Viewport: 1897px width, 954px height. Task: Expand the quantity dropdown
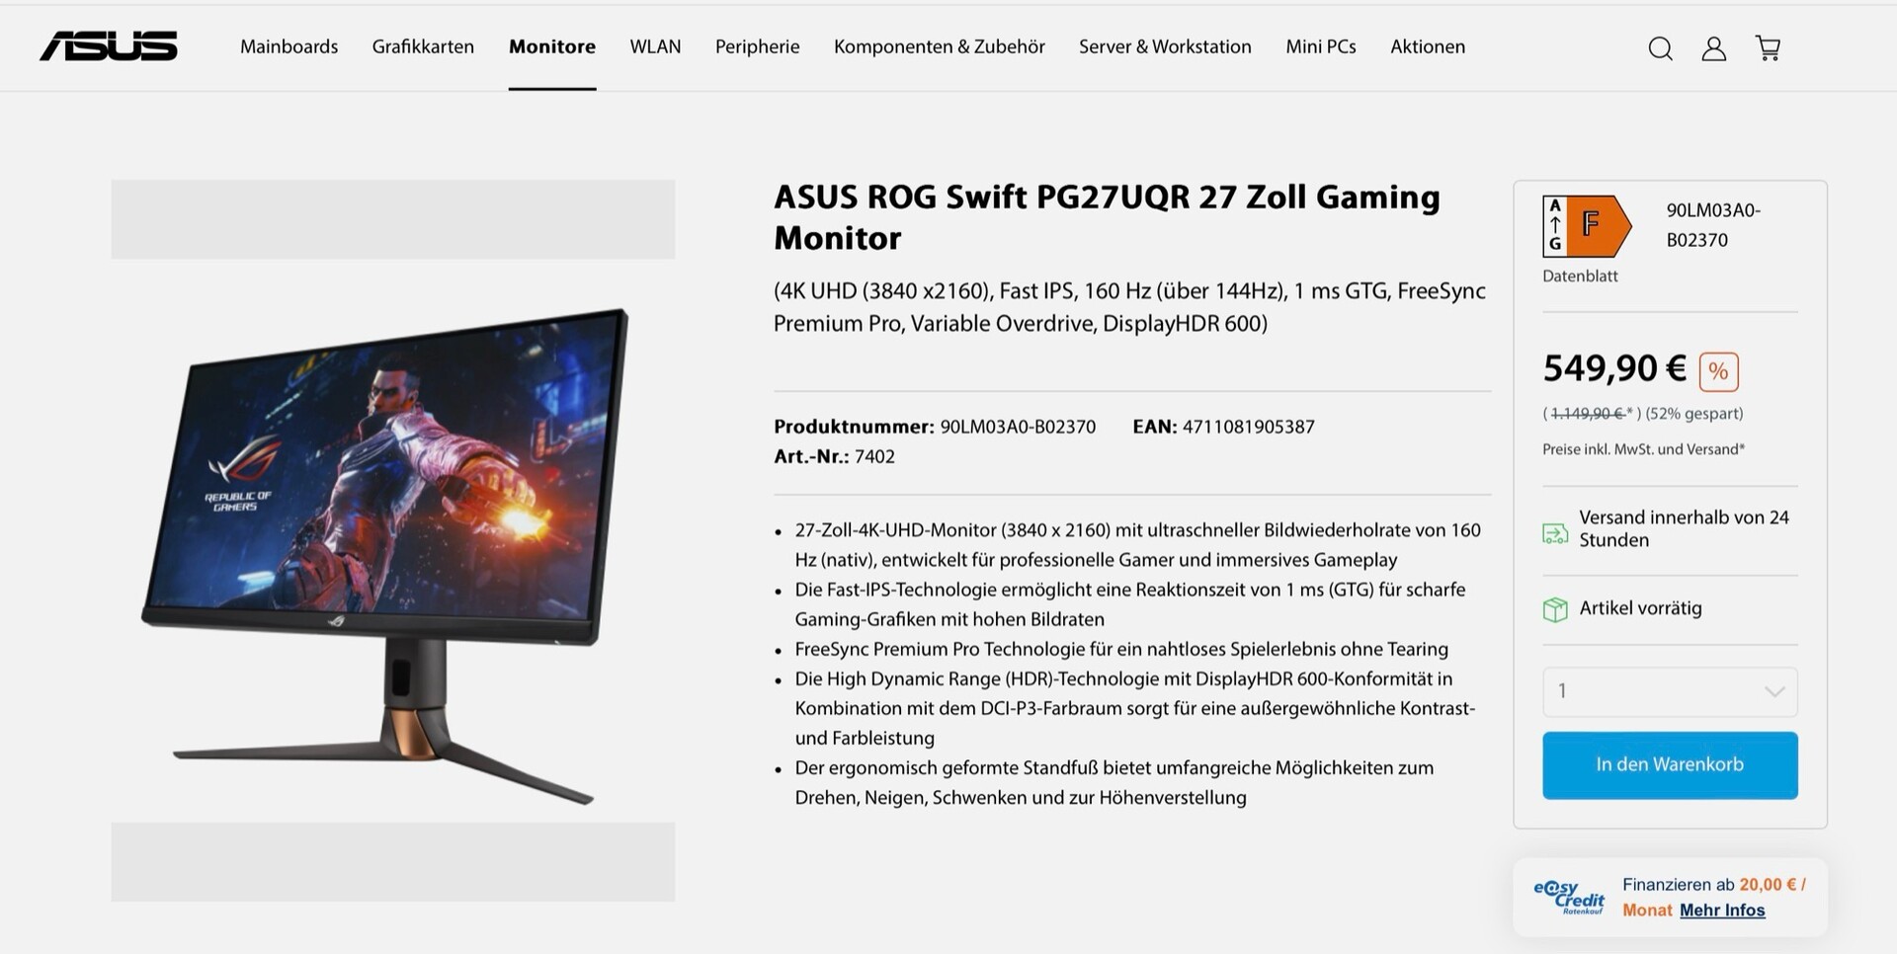[x=1670, y=691]
